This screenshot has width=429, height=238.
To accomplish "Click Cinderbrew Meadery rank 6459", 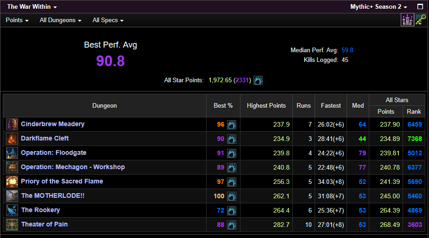I will tap(415, 124).
